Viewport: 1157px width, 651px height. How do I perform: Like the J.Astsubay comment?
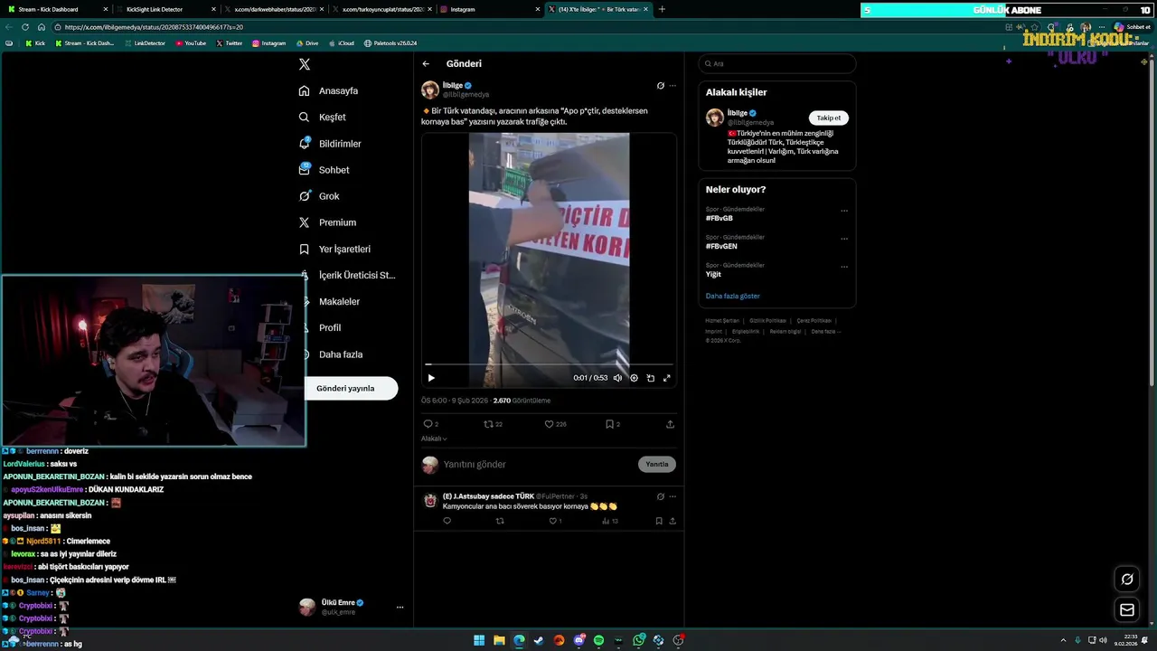(x=555, y=521)
